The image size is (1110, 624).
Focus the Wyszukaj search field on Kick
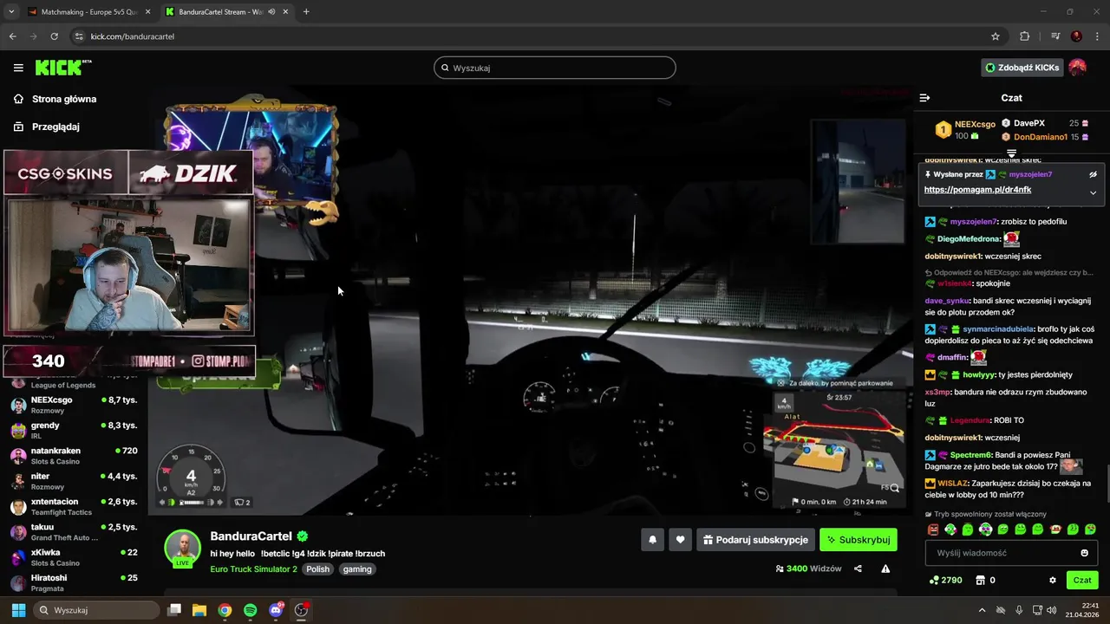(555, 68)
